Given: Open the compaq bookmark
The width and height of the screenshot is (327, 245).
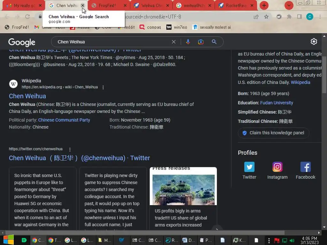Looking at the screenshot, I should 150,27.
